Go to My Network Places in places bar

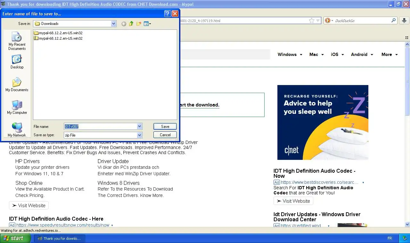coord(17,130)
